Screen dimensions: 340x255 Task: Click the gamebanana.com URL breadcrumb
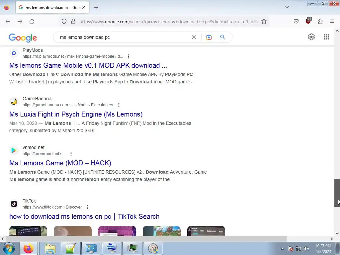click(x=68, y=105)
